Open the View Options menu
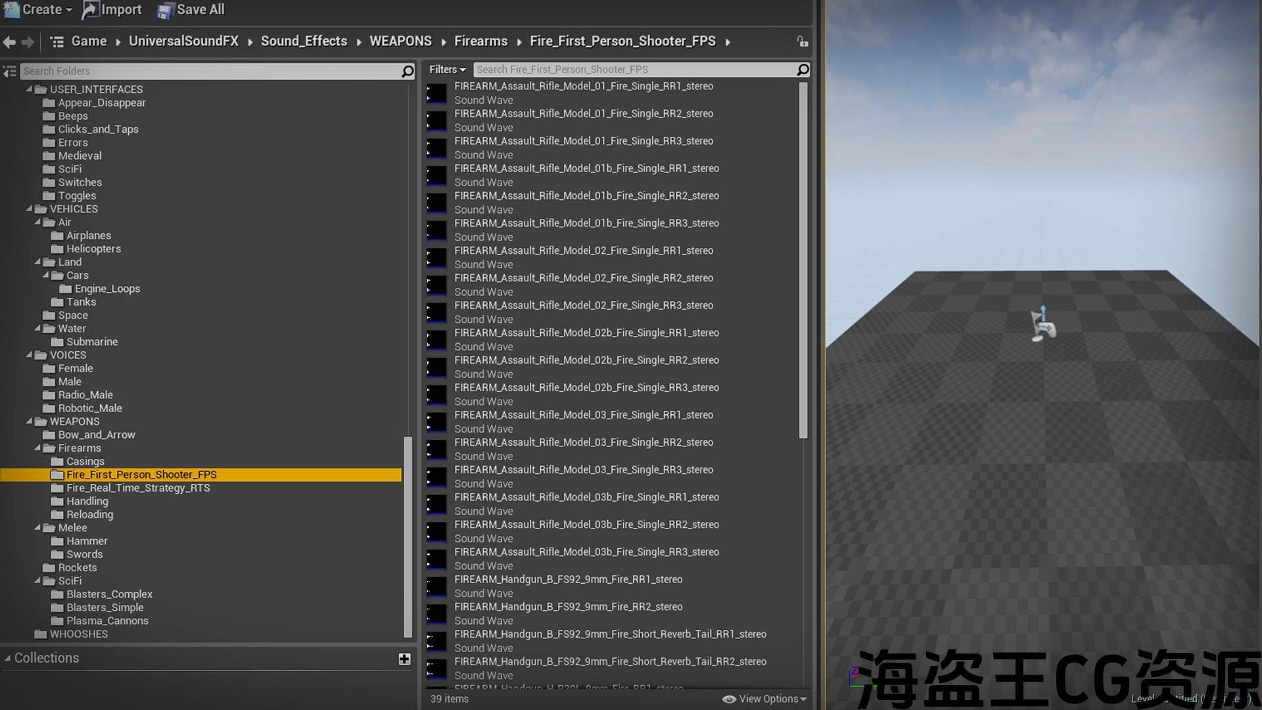Viewport: 1262px width, 710px height. 765,699
